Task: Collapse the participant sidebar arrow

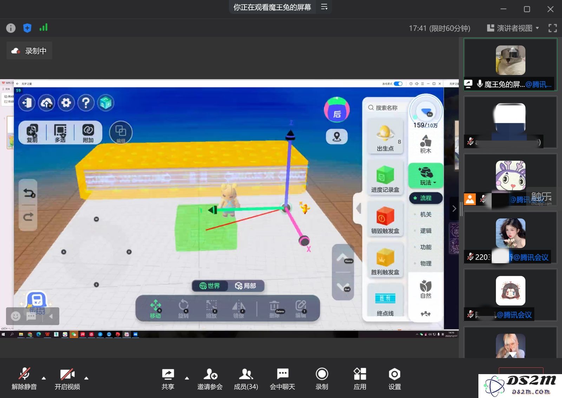Action: click(x=454, y=208)
